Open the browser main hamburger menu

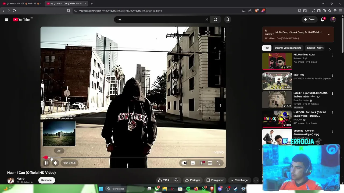tap(340, 11)
